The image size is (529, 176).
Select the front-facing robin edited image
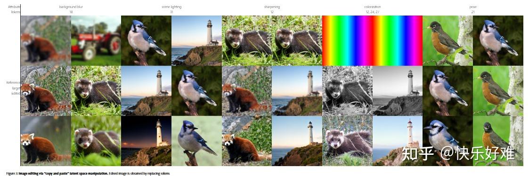pos(498,141)
